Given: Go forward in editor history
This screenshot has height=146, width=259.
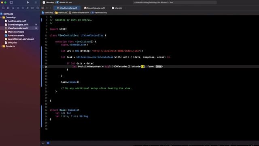Looking at the screenshot, I should 51,8.
